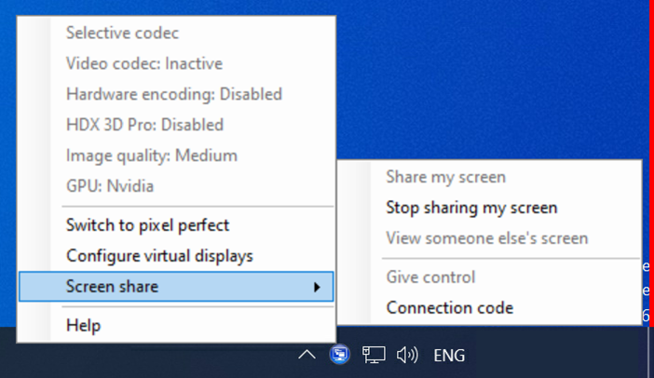Click HDX 3D Pro: Disabled status
The height and width of the screenshot is (378, 654).
(x=144, y=125)
